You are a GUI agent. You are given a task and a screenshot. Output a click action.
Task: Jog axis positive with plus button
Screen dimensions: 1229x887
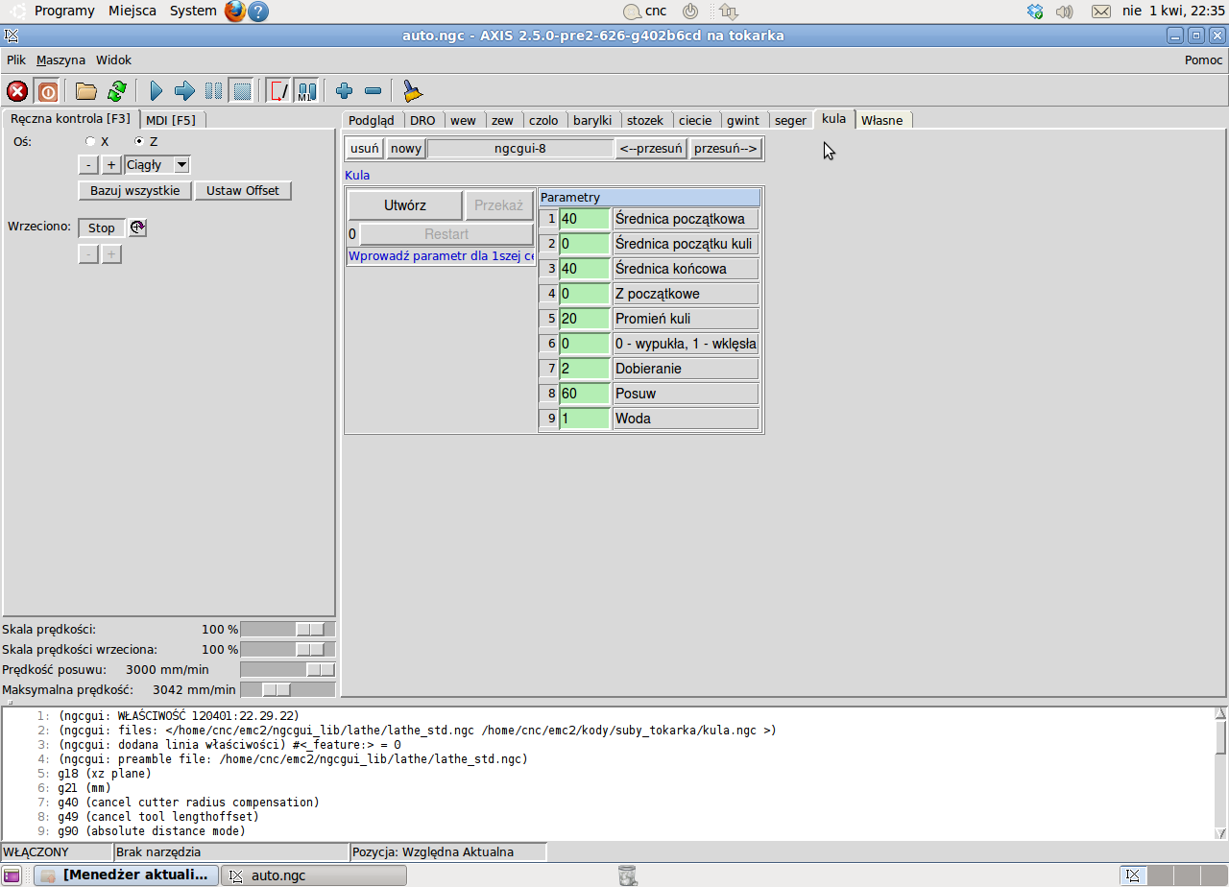point(111,165)
